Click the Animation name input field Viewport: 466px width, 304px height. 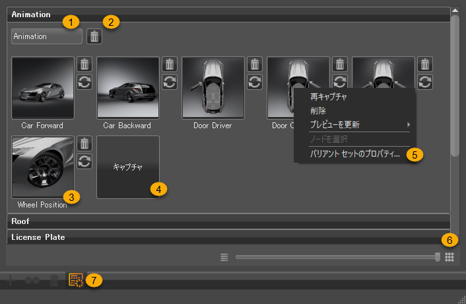[47, 36]
